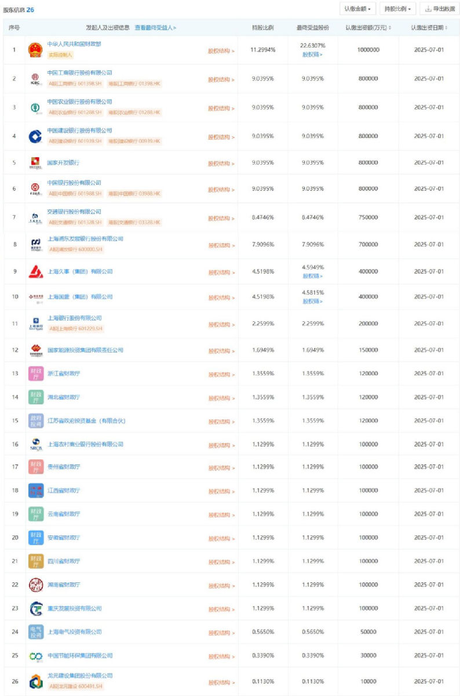Click the 中国银行 red logo
The height and width of the screenshot is (696, 460).
pos(36,188)
